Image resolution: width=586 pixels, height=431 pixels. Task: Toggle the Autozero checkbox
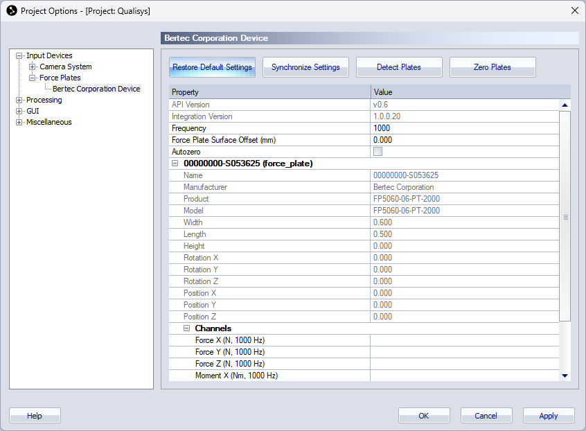click(378, 151)
